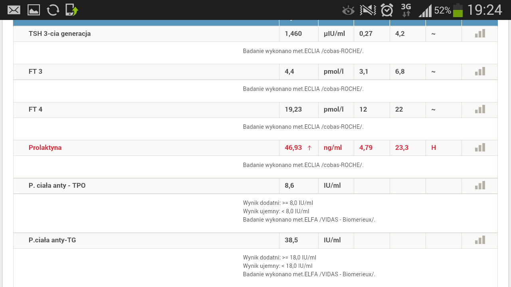This screenshot has height=287, width=511.
Task: Tap the gallery image notification icon
Action: (x=34, y=10)
